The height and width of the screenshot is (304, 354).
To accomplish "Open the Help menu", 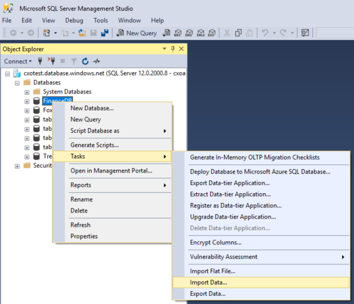I will (157, 21).
